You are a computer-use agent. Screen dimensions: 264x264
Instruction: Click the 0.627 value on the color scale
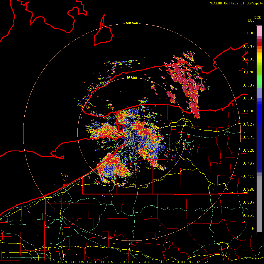click(248, 124)
